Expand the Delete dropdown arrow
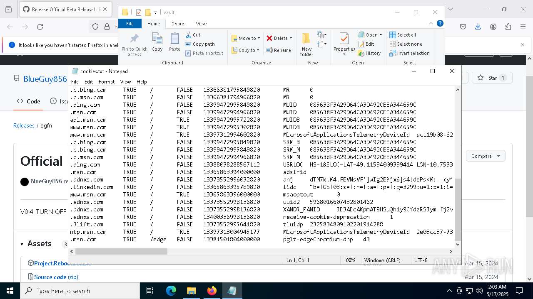Viewport: 533px width, 299px height. pyautogui.click(x=291, y=38)
